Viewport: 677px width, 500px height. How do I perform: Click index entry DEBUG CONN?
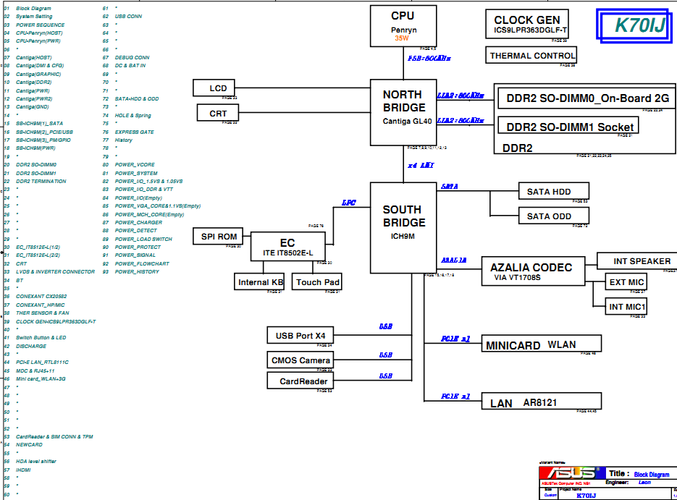pos(132,57)
